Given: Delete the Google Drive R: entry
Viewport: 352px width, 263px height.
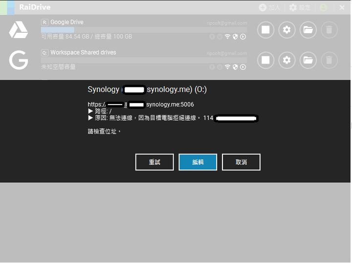Looking at the screenshot, I should coord(329,30).
